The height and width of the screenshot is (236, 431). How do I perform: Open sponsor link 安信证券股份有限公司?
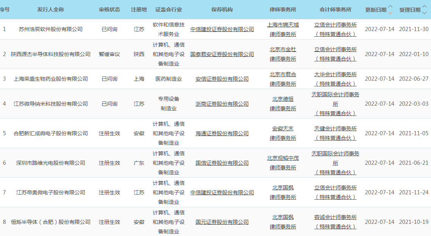pyautogui.click(x=222, y=79)
